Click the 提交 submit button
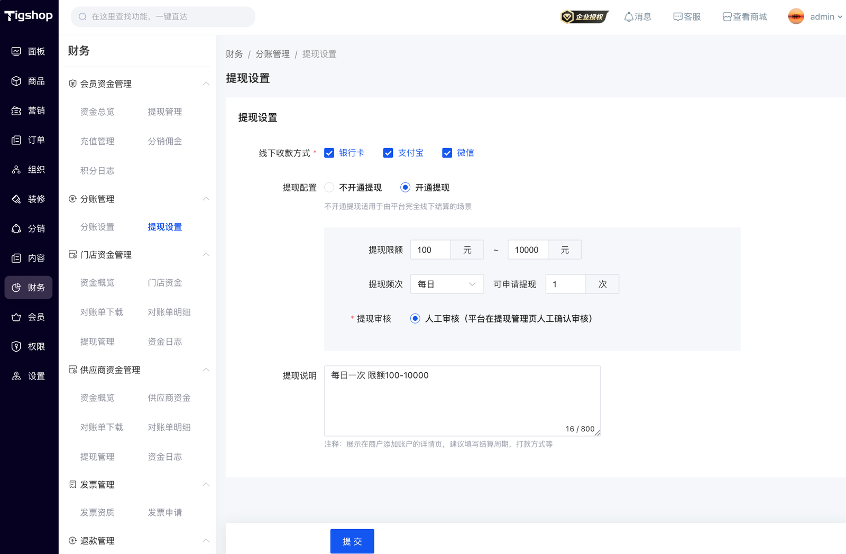The image size is (846, 554). (x=352, y=541)
